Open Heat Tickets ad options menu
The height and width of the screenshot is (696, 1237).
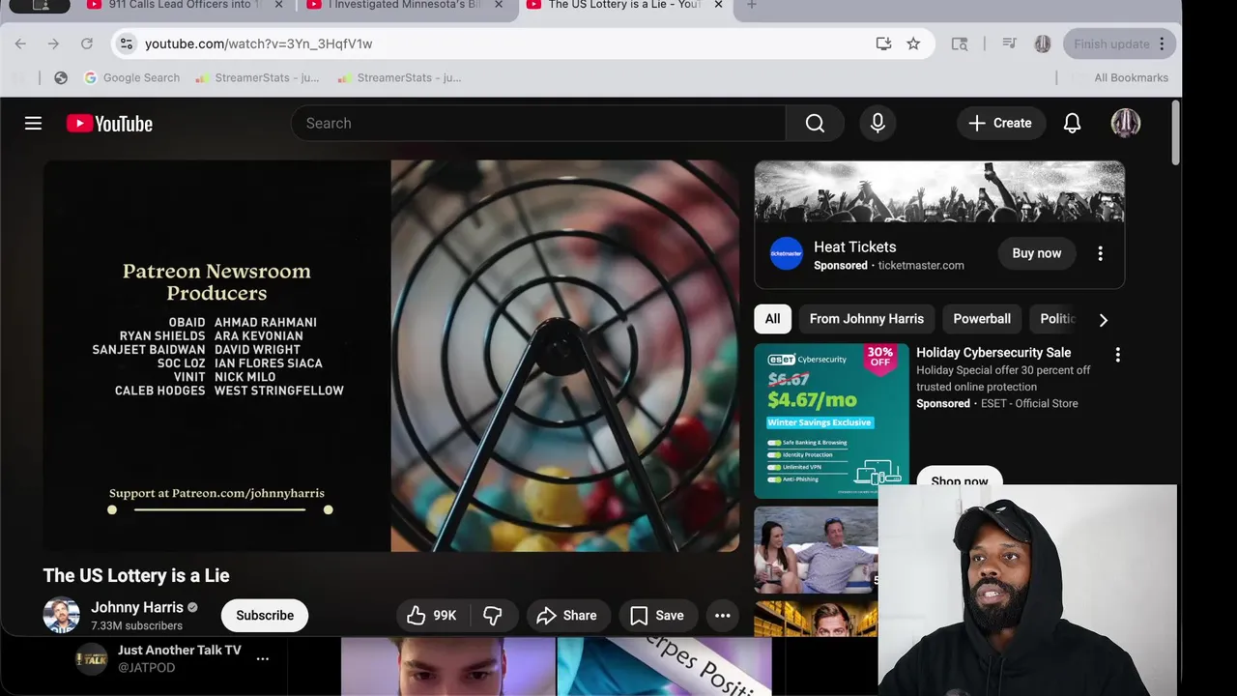coord(1100,253)
